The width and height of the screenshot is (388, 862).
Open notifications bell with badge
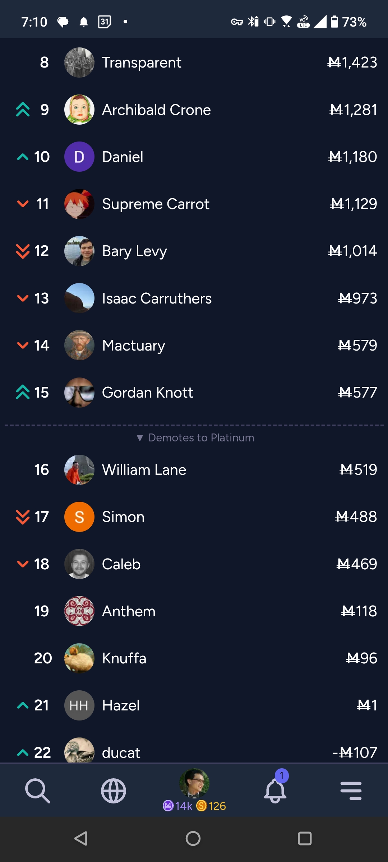pyautogui.click(x=276, y=788)
